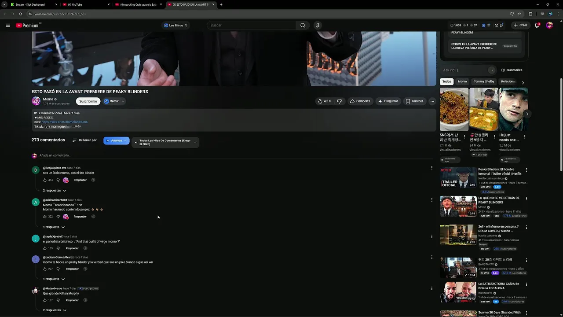The image size is (563, 317).
Task: Open tab search dropdown in browser
Action: 5,4
